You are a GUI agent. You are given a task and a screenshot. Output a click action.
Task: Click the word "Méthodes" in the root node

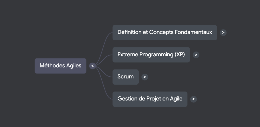tap(52, 66)
